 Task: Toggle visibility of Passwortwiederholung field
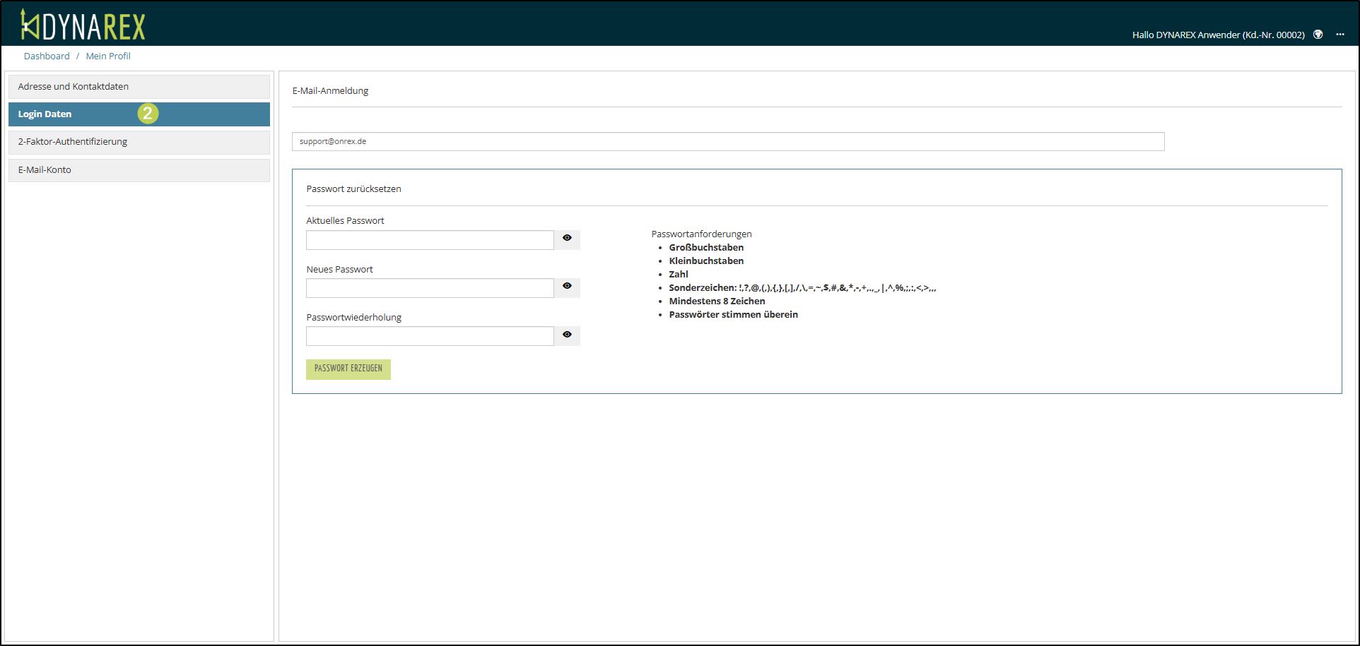coord(567,335)
